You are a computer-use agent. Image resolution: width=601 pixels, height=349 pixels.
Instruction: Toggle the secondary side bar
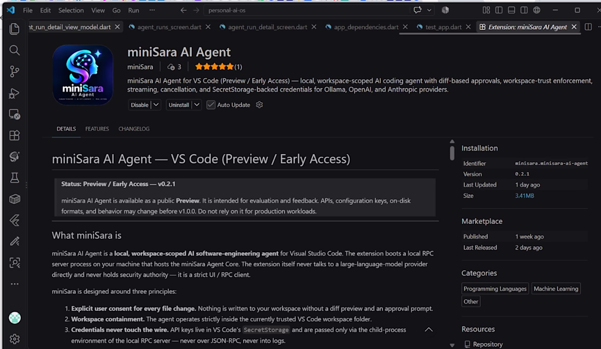click(x=524, y=10)
